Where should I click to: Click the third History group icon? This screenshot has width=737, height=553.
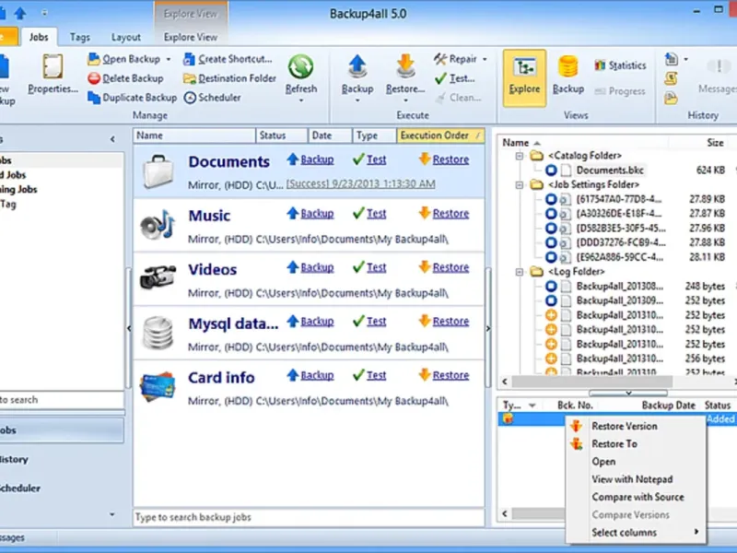click(x=672, y=98)
